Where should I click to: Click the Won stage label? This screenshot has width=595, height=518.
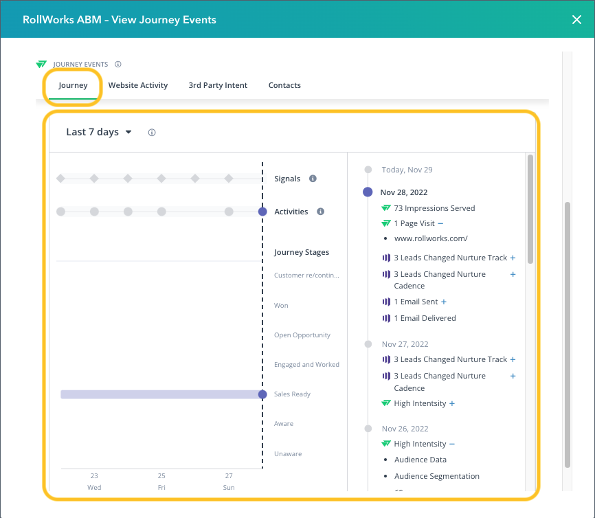(281, 306)
